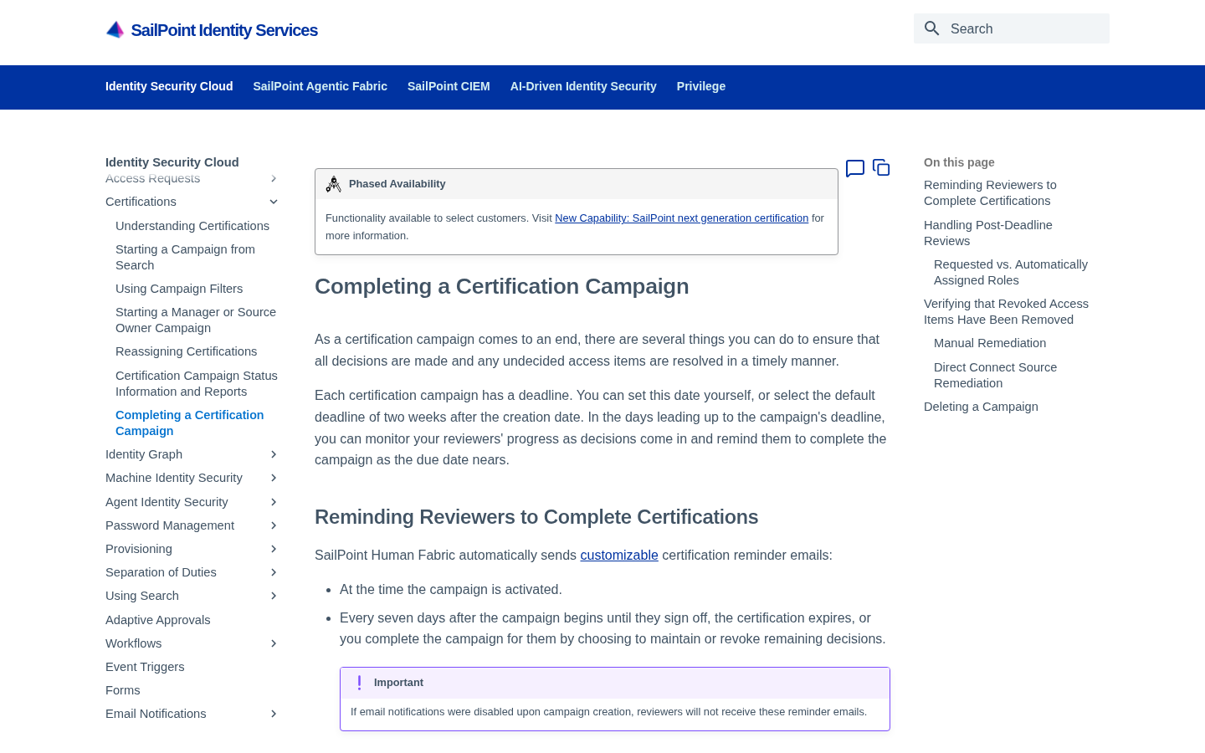Expand the Access Requests section
Image resolution: width=1205 pixels, height=753 pixels.
274,178
